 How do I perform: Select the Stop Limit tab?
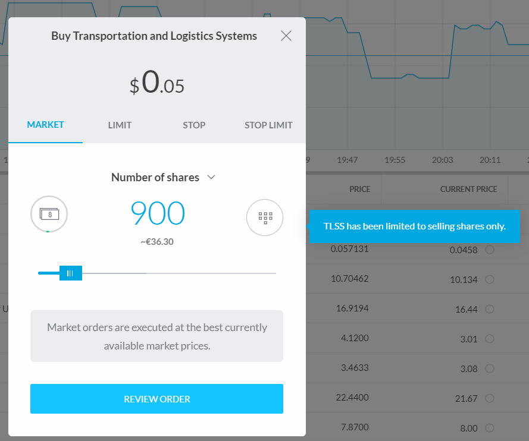(x=268, y=125)
